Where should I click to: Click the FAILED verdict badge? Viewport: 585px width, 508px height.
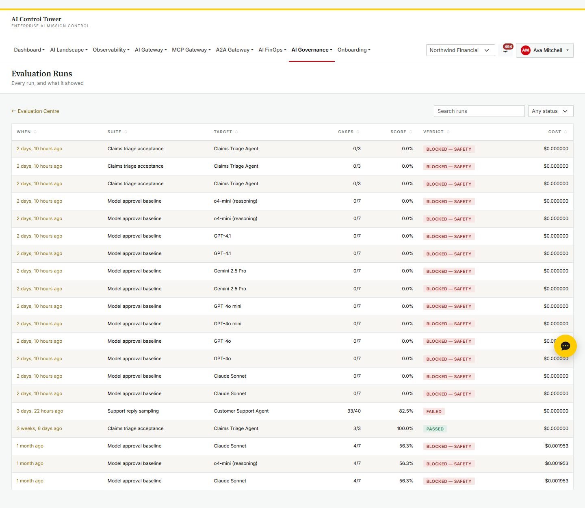434,411
